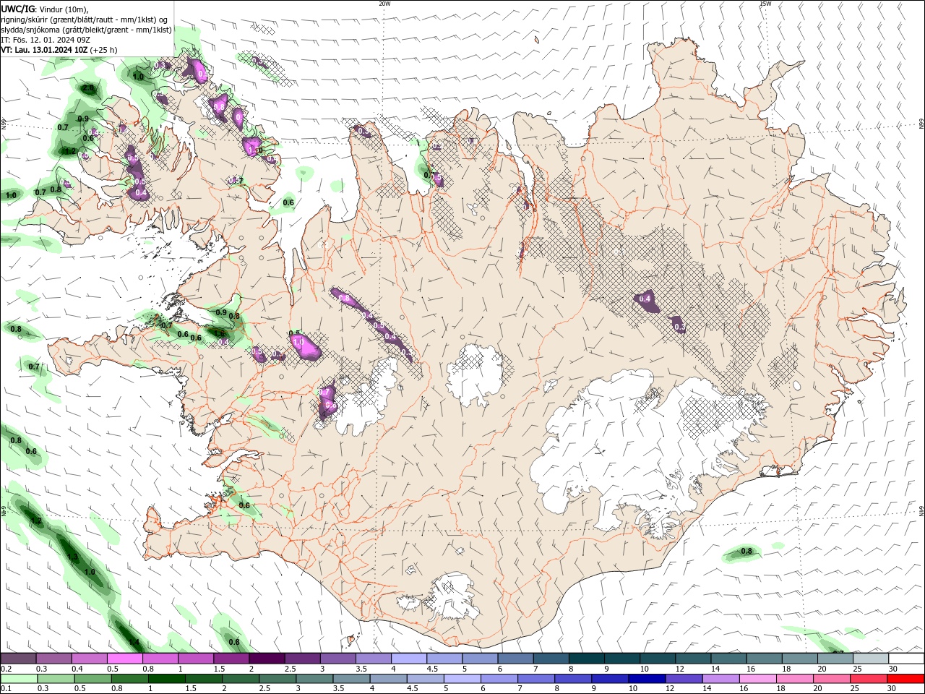Click the 0.4 snow value in the eastern highlands
The width and height of the screenshot is (925, 694).
click(x=645, y=299)
